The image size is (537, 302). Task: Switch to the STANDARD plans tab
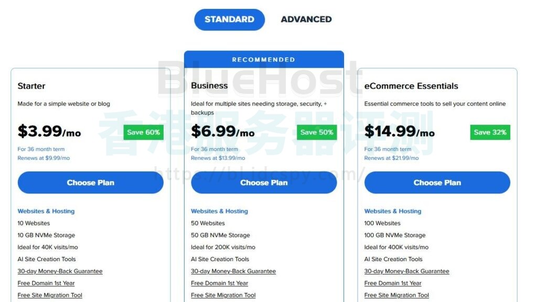coord(229,19)
